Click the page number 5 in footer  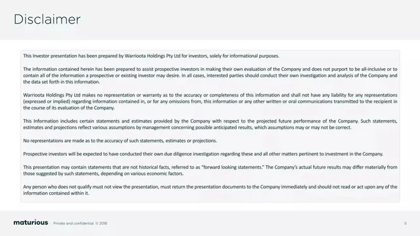406,223
